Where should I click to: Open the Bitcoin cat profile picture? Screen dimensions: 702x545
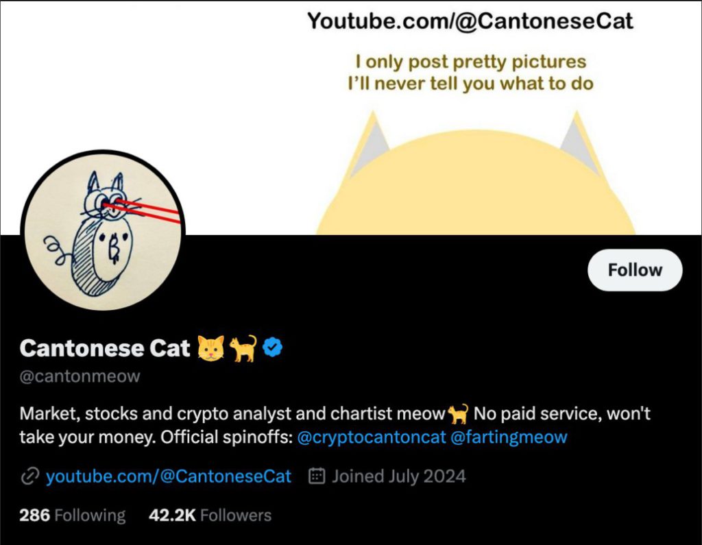pyautogui.click(x=101, y=233)
